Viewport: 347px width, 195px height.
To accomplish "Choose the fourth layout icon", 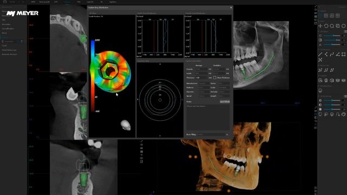I will (x=338, y=16).
